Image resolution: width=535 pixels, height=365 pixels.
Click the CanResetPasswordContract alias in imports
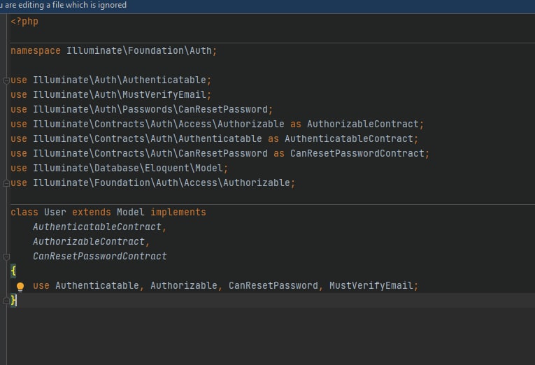tap(357, 154)
